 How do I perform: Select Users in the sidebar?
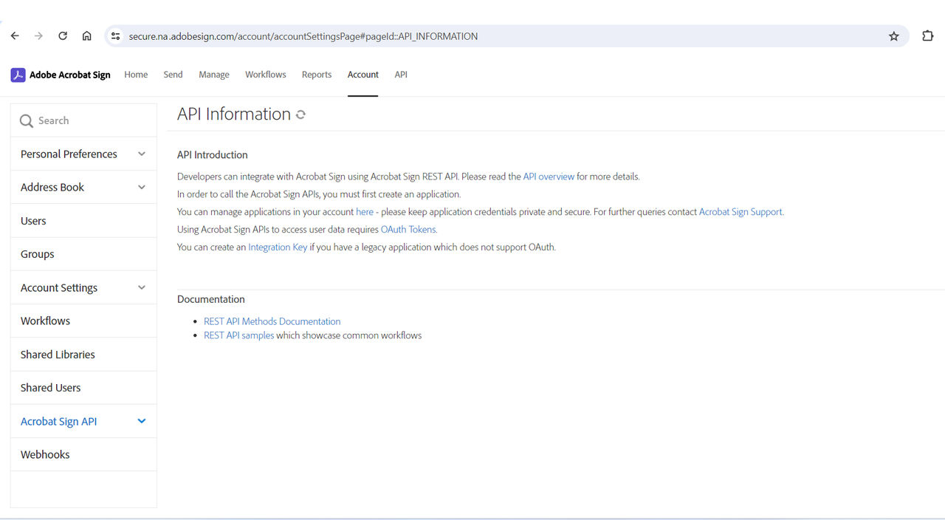click(x=83, y=221)
